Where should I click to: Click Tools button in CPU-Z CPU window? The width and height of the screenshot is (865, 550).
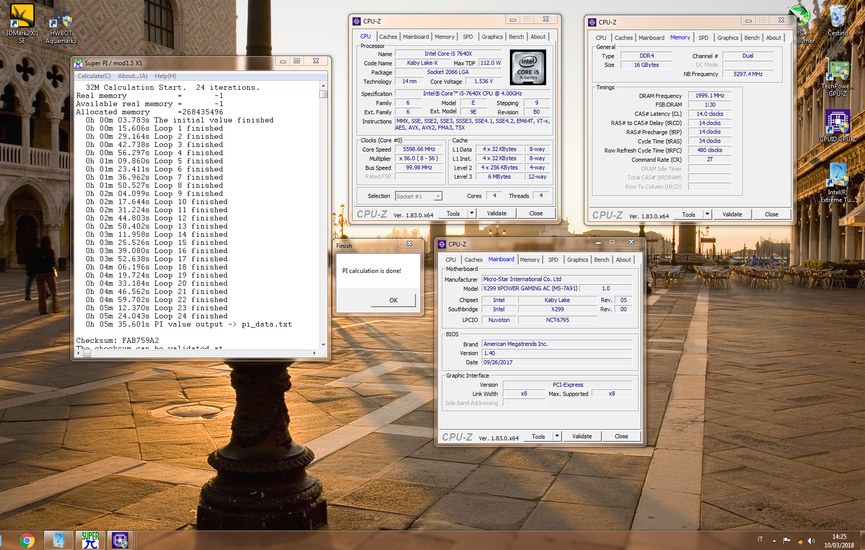pos(453,213)
